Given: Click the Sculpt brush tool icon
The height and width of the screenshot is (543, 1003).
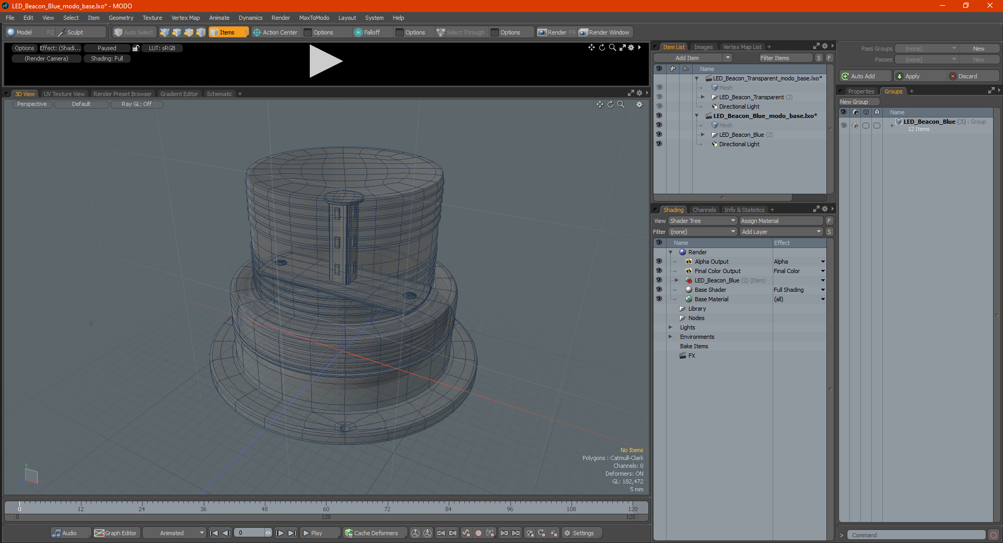Looking at the screenshot, I should pyautogui.click(x=61, y=32).
